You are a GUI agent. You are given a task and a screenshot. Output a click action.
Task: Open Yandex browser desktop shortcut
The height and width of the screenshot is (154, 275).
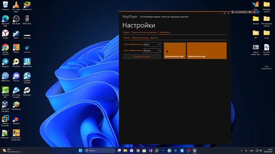pos(6,34)
